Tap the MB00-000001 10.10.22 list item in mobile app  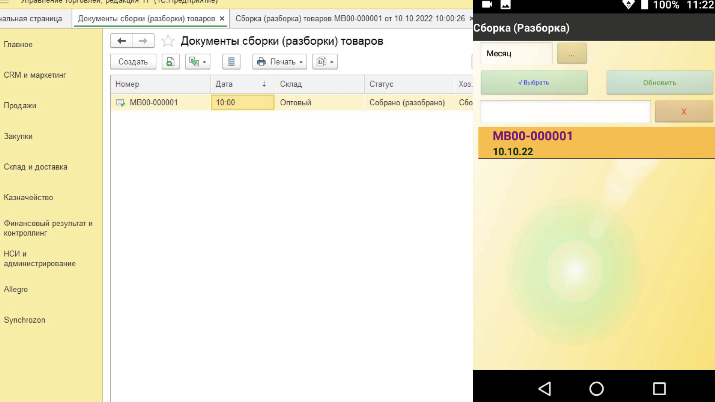coord(597,143)
